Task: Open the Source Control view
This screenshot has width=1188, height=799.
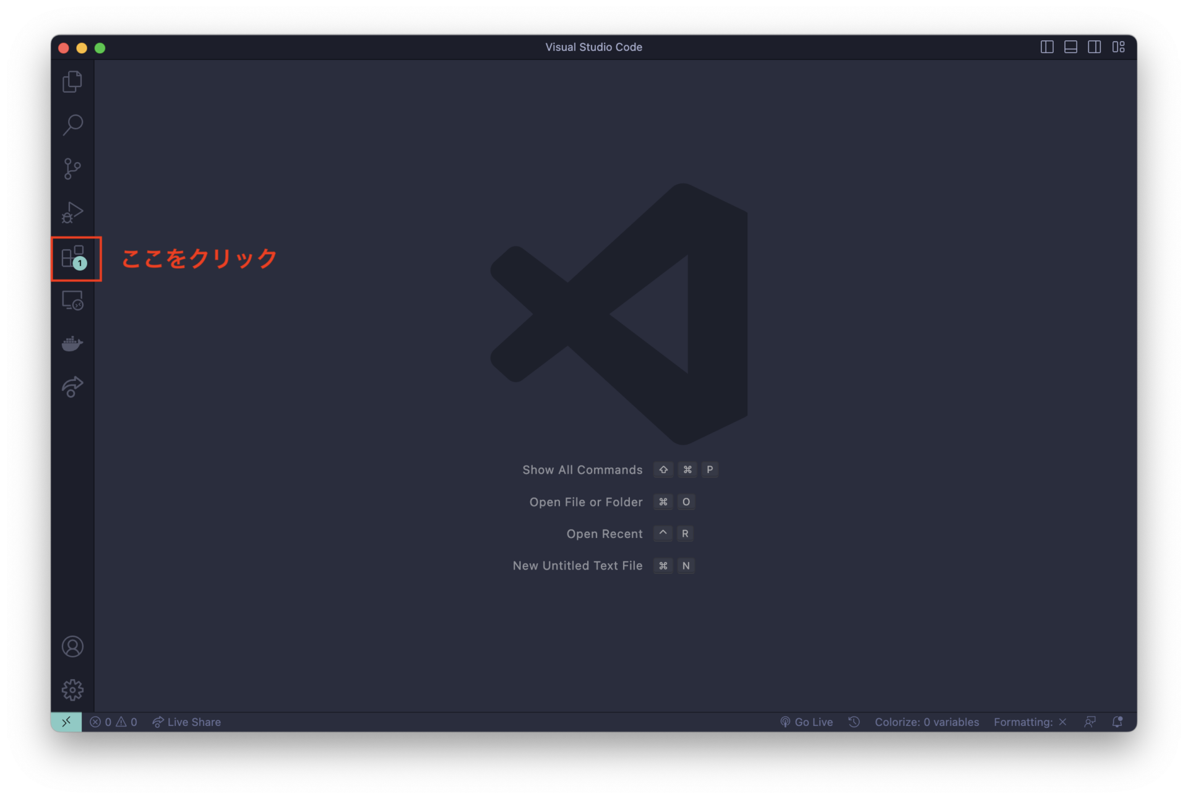Action: pos(72,169)
